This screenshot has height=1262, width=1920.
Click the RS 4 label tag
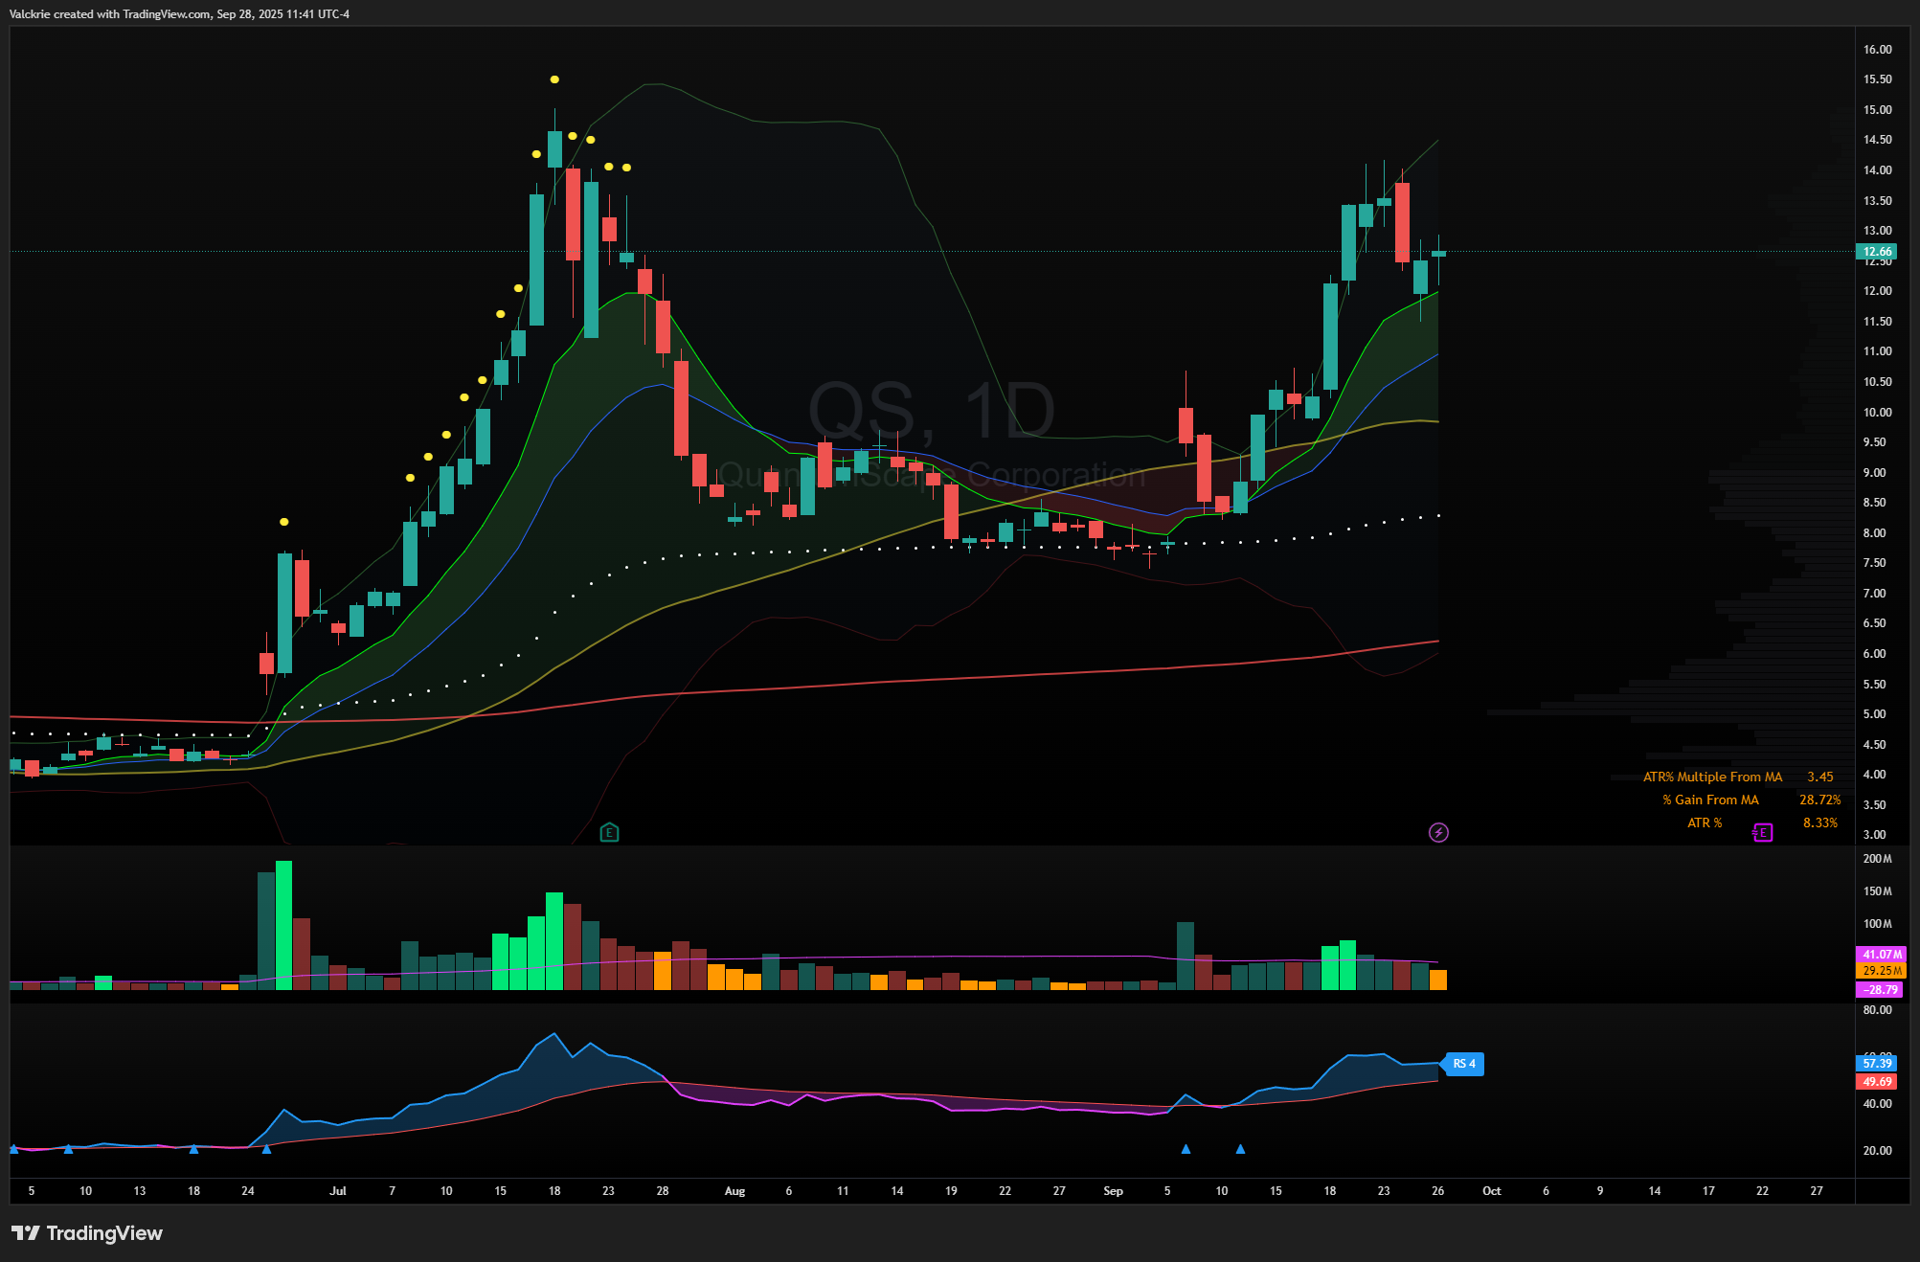click(x=1464, y=1064)
